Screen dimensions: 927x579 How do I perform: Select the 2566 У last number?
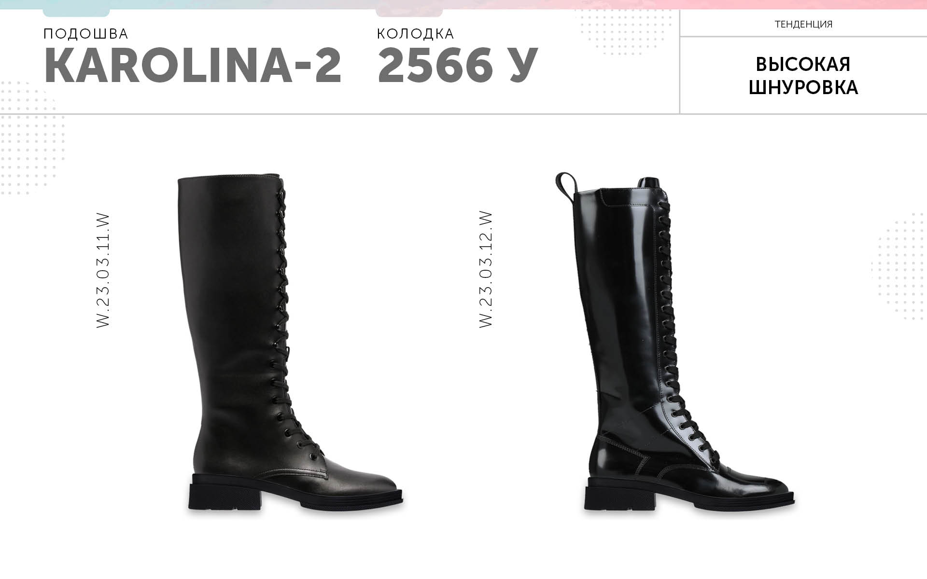click(457, 66)
